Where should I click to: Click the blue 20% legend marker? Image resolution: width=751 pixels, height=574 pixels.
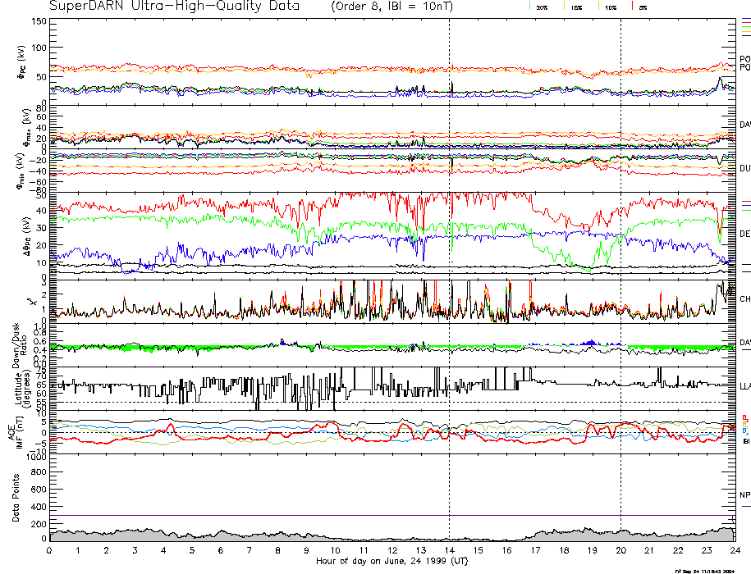[x=531, y=6]
